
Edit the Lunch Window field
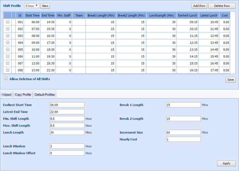67,146
